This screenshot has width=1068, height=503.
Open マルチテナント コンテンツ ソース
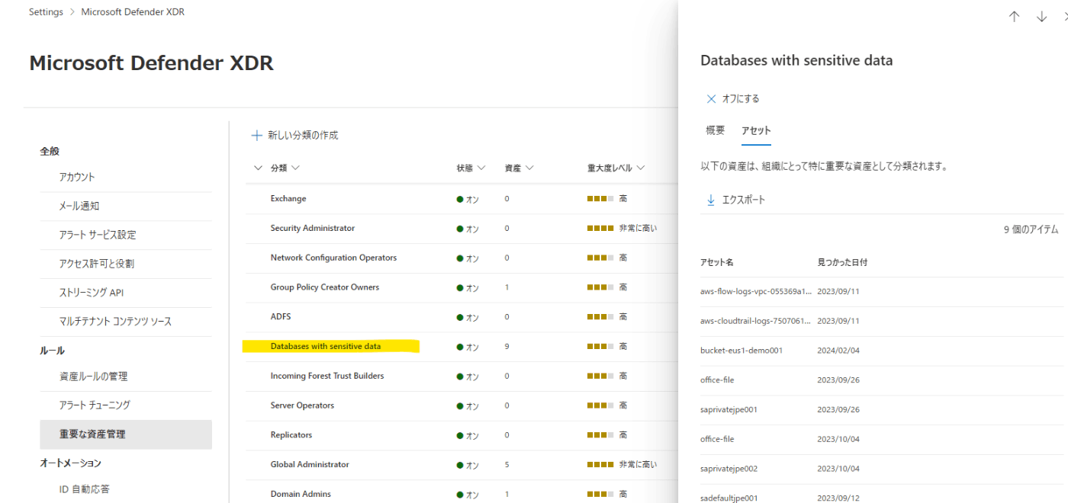tap(115, 322)
